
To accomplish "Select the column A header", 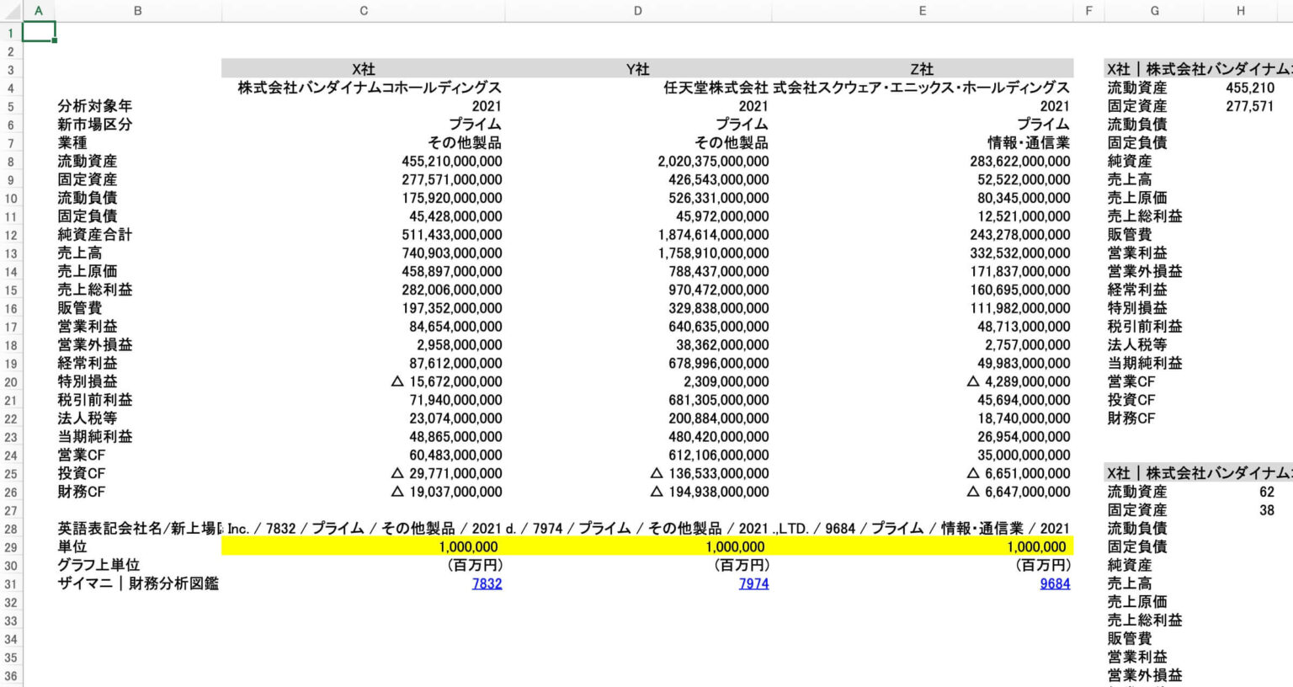I will click(38, 11).
